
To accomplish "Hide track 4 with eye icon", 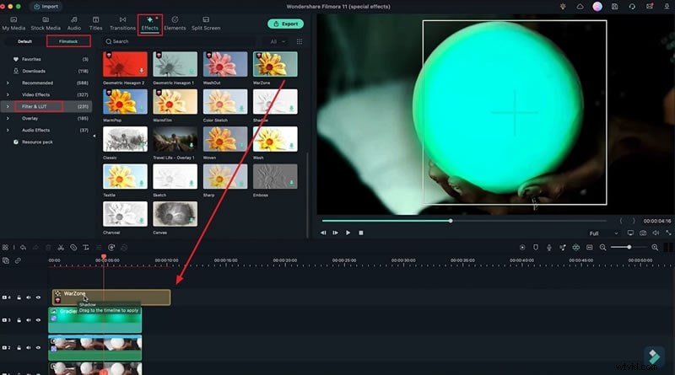I will (x=38, y=297).
